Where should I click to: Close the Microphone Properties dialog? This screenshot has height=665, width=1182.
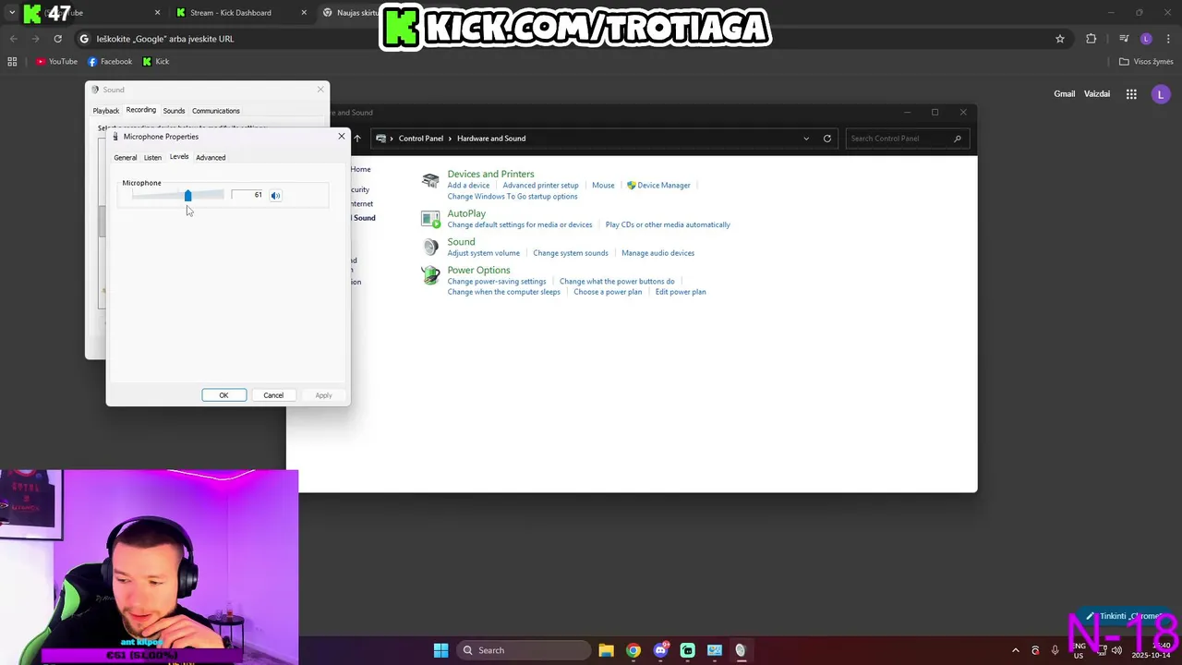(341, 137)
